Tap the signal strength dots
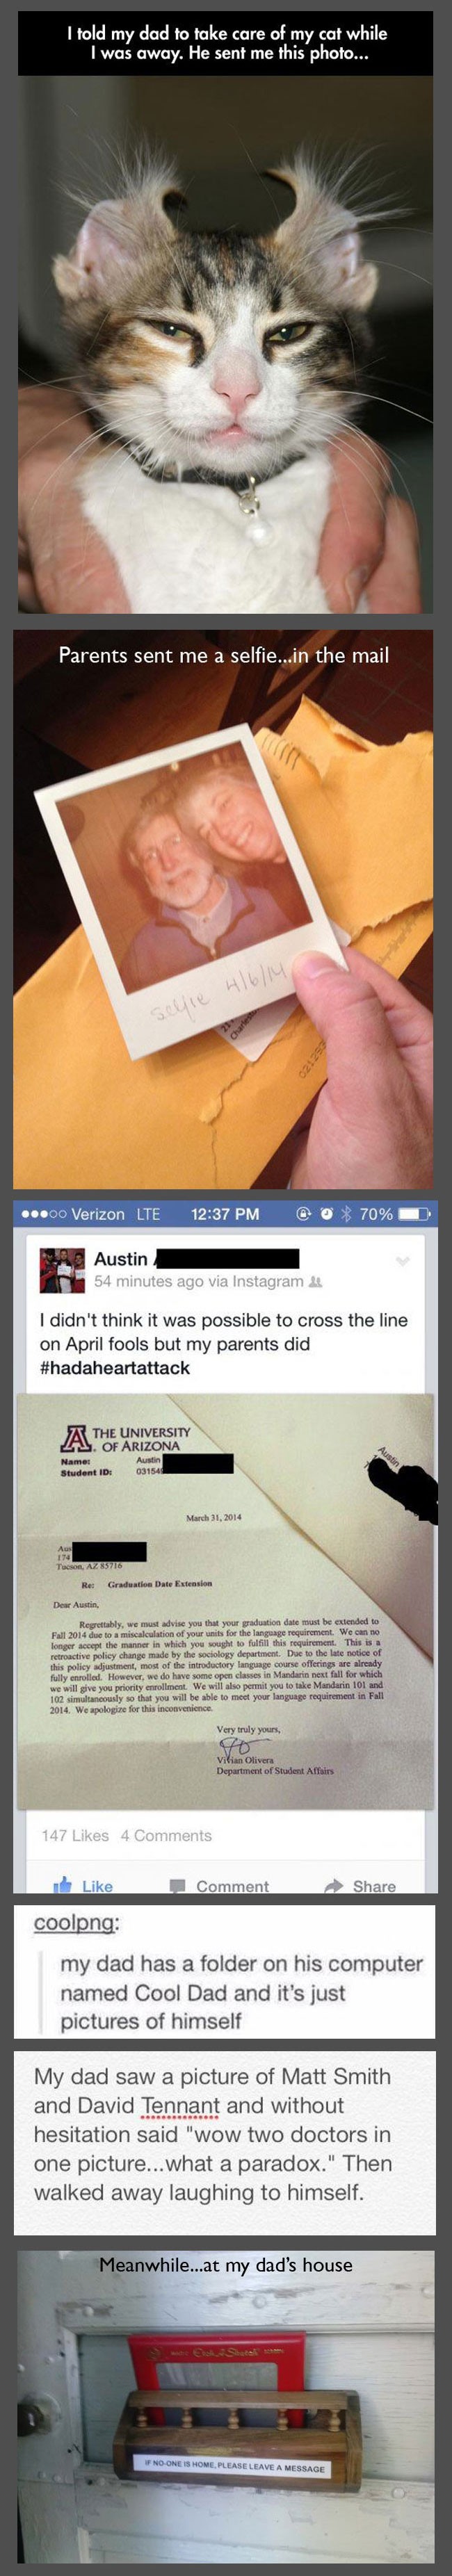The width and height of the screenshot is (452, 2576). (x=43, y=1214)
